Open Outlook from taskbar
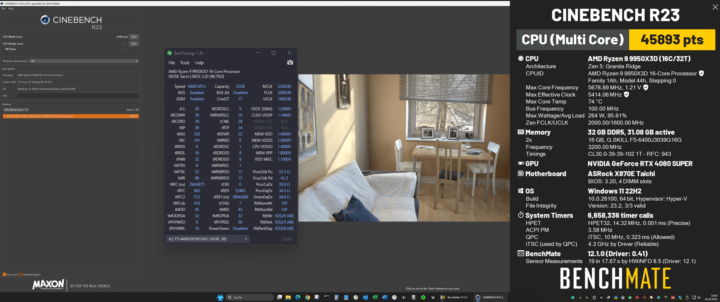 click(x=365, y=297)
